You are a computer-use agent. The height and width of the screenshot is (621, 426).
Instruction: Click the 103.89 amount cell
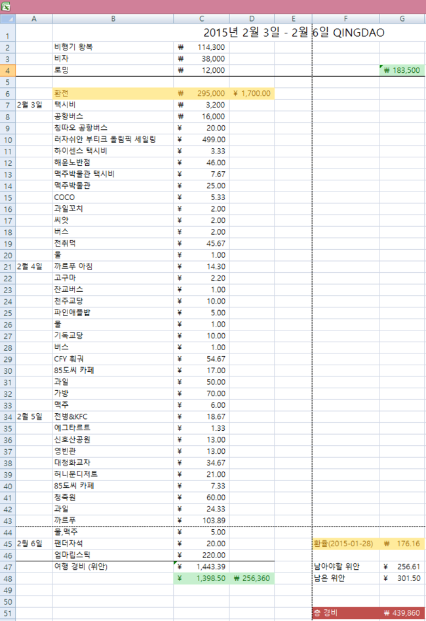click(x=201, y=521)
